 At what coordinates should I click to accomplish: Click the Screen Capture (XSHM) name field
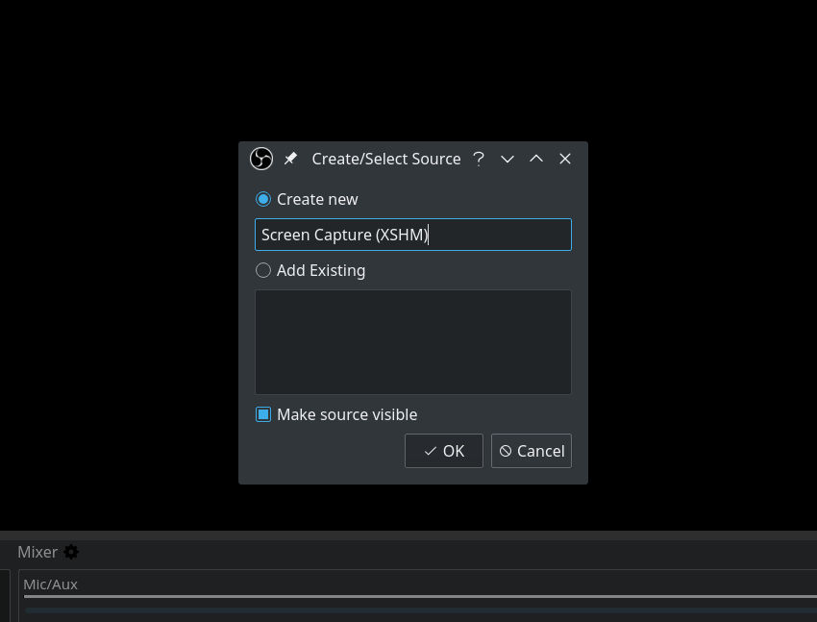[412, 234]
